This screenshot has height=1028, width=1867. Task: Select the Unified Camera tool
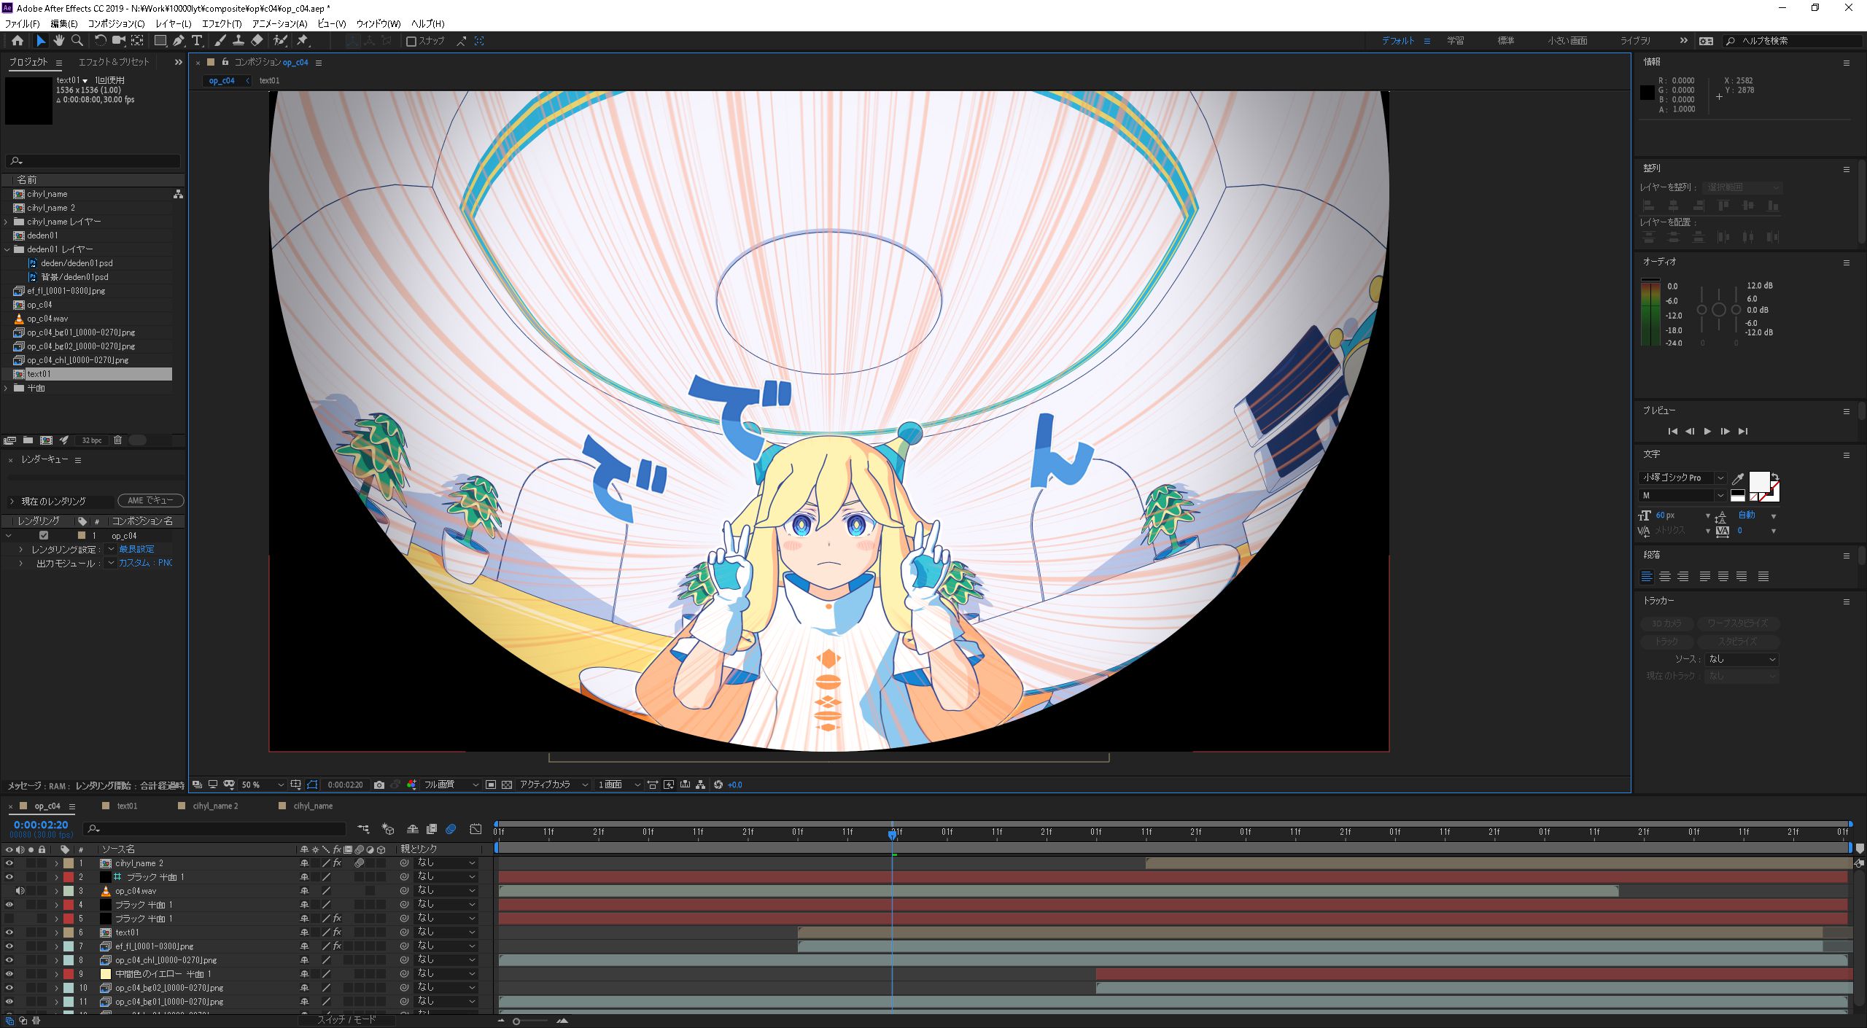[x=118, y=41]
